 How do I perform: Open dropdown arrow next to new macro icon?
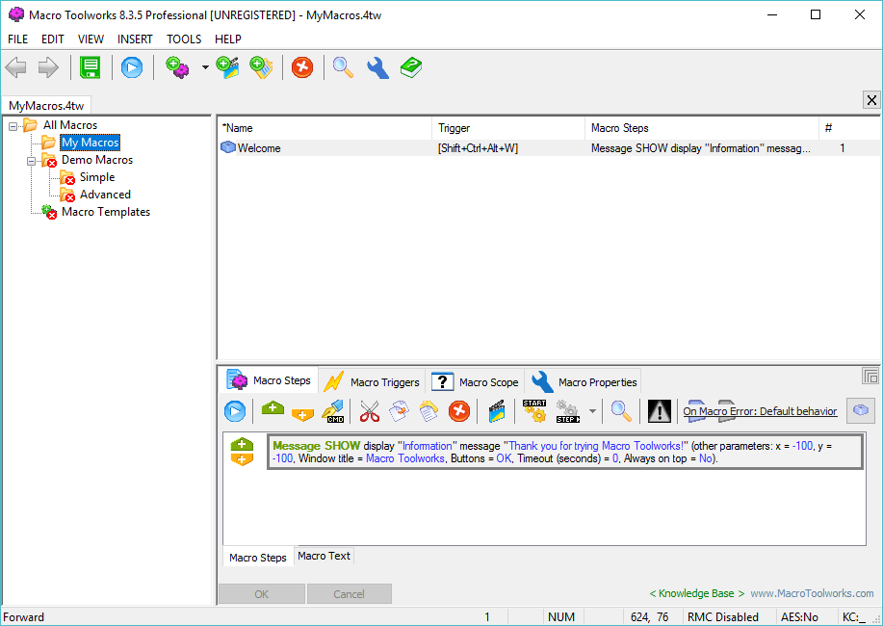[x=205, y=67]
